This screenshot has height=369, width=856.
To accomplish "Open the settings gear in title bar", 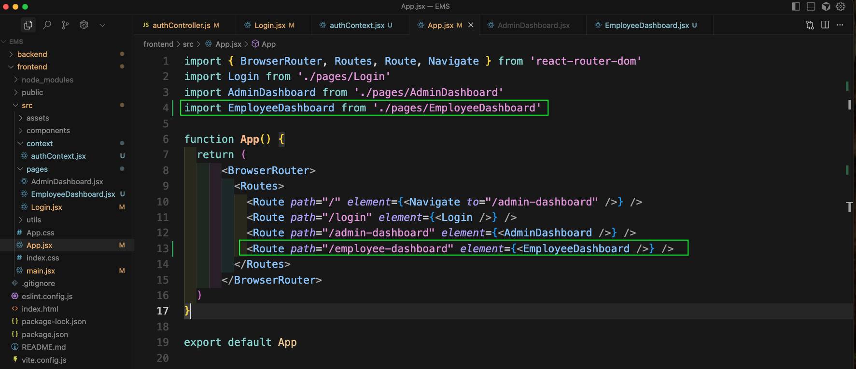I will pyautogui.click(x=841, y=6).
